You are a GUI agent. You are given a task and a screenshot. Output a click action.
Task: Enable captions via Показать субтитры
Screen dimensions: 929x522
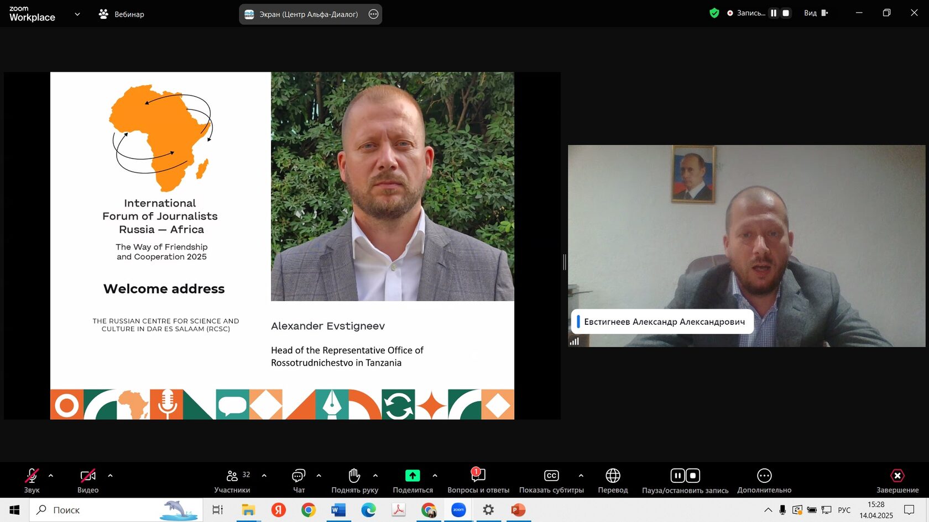(551, 480)
